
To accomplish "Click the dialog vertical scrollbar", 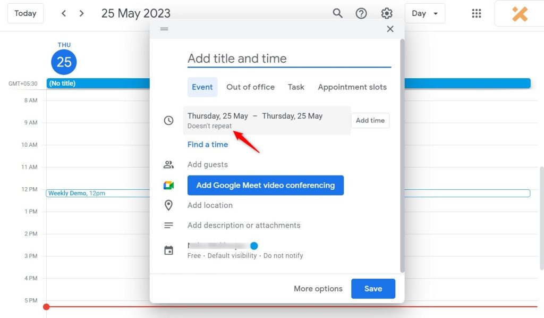I will (x=402, y=156).
